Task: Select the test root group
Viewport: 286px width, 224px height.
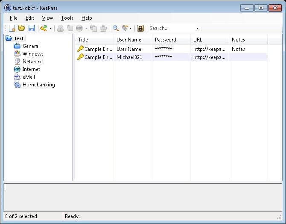Action: (x=19, y=38)
